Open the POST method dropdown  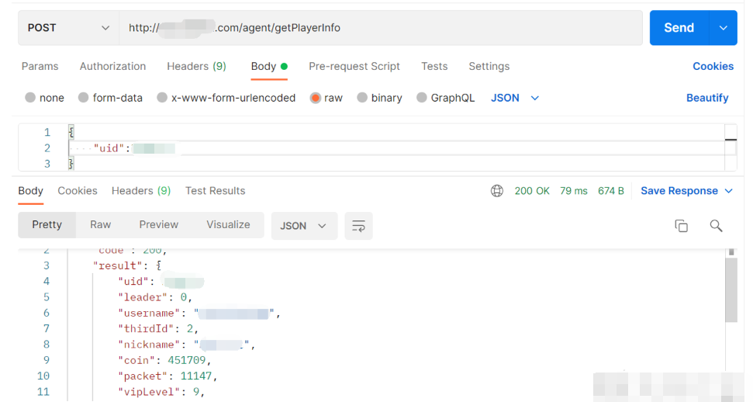(x=69, y=28)
